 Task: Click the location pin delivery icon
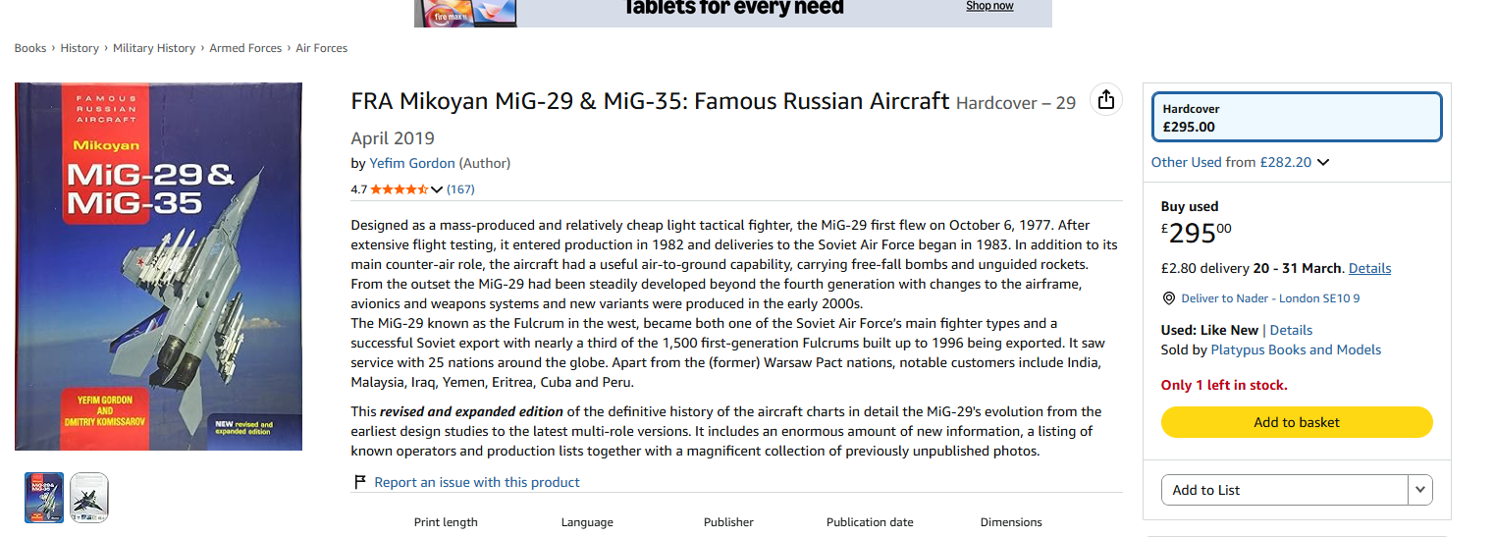tap(1168, 298)
